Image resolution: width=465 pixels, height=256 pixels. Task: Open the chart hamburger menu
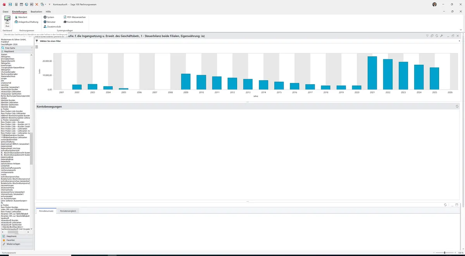37,47
